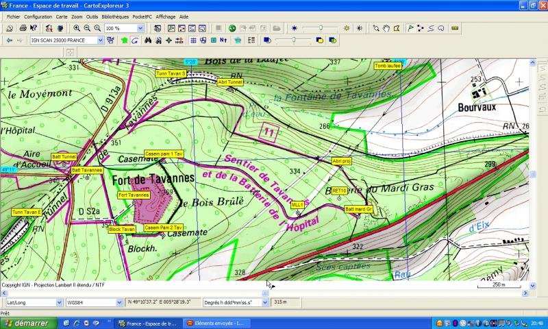Open the Carte menu
Viewport: 548px width, 329px height.
click(62, 16)
